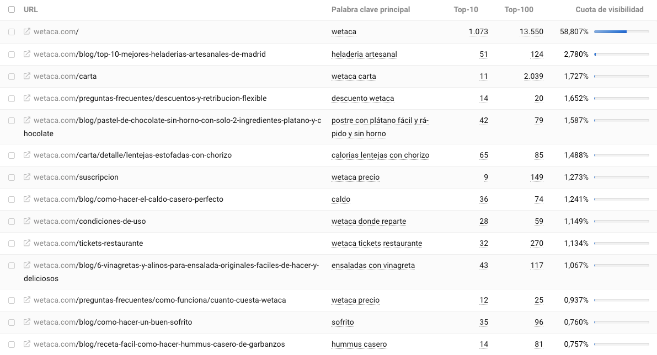Check the row checkbox for wetaca.com/carta
This screenshot has height=355, width=657.
pos(12,76)
